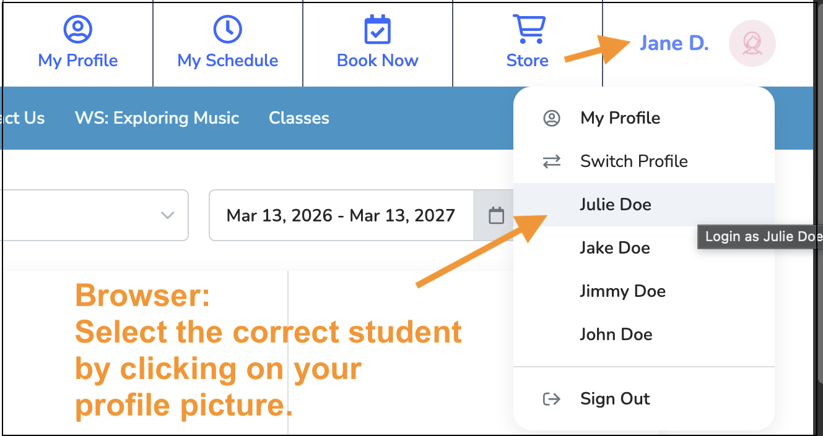
Task: Log in as John Doe
Action: point(616,335)
